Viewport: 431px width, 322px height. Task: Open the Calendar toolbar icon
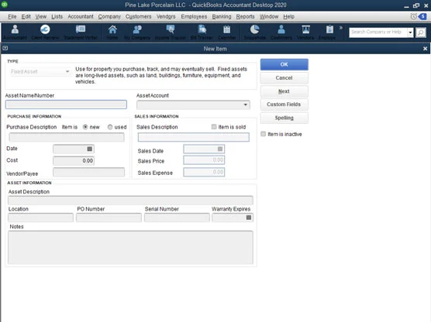pyautogui.click(x=227, y=32)
